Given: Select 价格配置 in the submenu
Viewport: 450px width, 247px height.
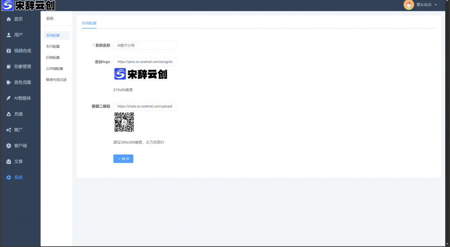Looking at the screenshot, I should tap(53, 58).
